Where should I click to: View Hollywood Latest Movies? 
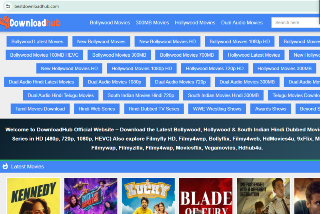coord(254,55)
